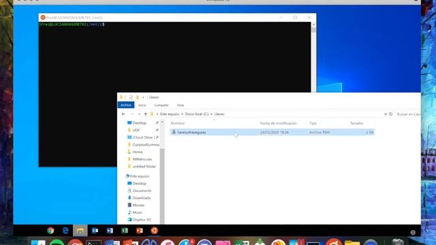Open Chrome from the Windows taskbar

pos(50,231)
